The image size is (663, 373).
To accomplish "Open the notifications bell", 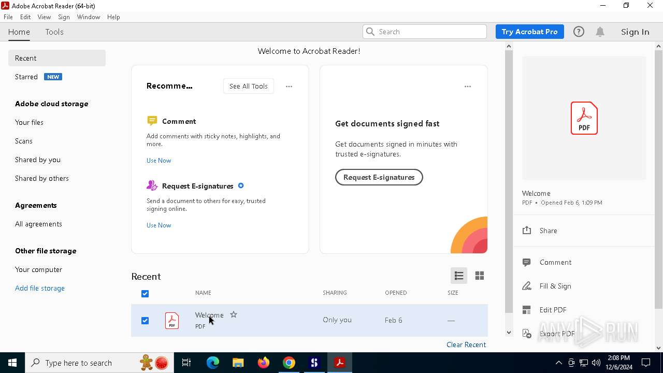I will click(600, 32).
